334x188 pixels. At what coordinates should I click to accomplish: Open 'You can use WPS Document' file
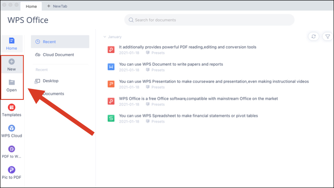point(171,64)
